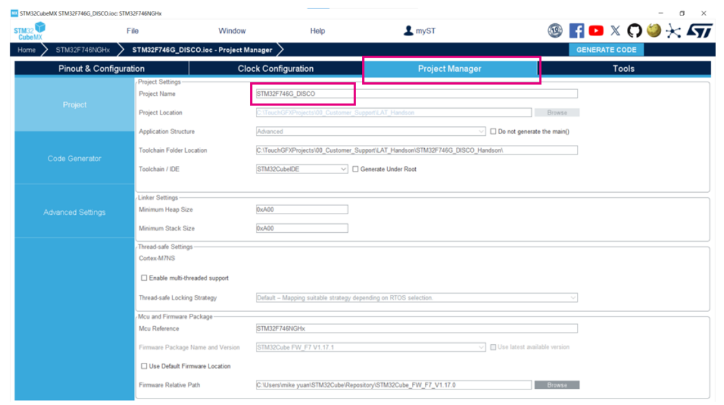Open Code Generator side section
The image size is (724, 405).
(x=74, y=159)
